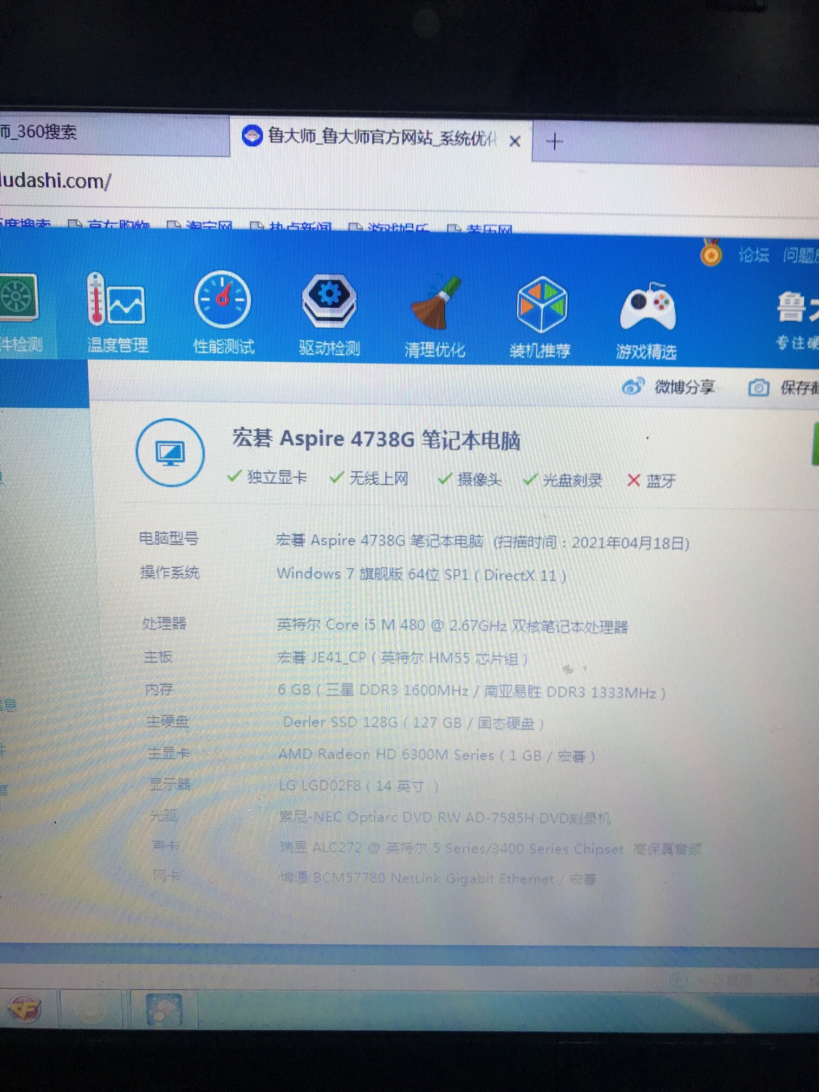Open the 论坛 forum link
Viewport: 819px width, 1092px height.
tap(753, 255)
